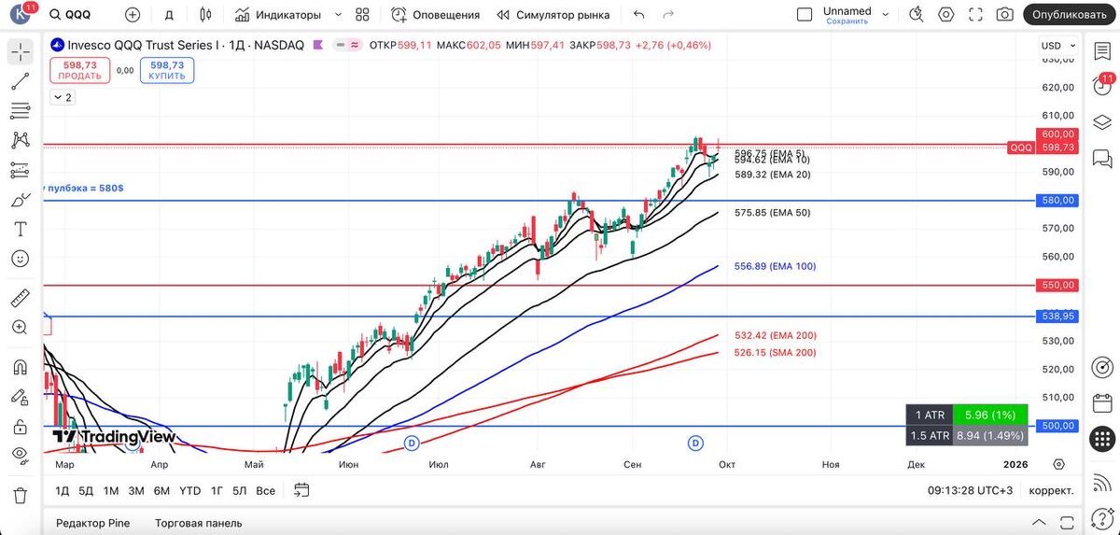The width and height of the screenshot is (1120, 535).
Task: Select the 6М date range
Action: [x=161, y=490]
